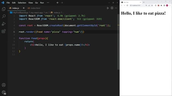This screenshot has height=96, width=172.
Task: Click import cost '6.9k (gzipped: 2.7k)'
Action: 71,16
